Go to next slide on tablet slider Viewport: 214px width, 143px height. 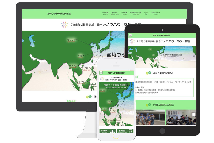(194, 56)
